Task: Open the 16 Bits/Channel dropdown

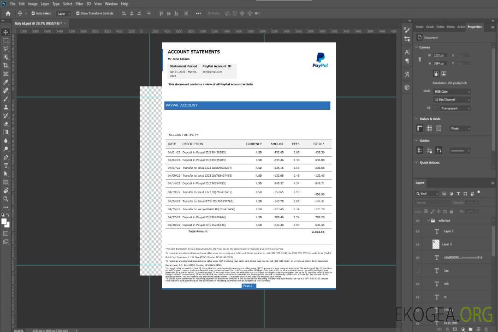Action: click(451, 100)
